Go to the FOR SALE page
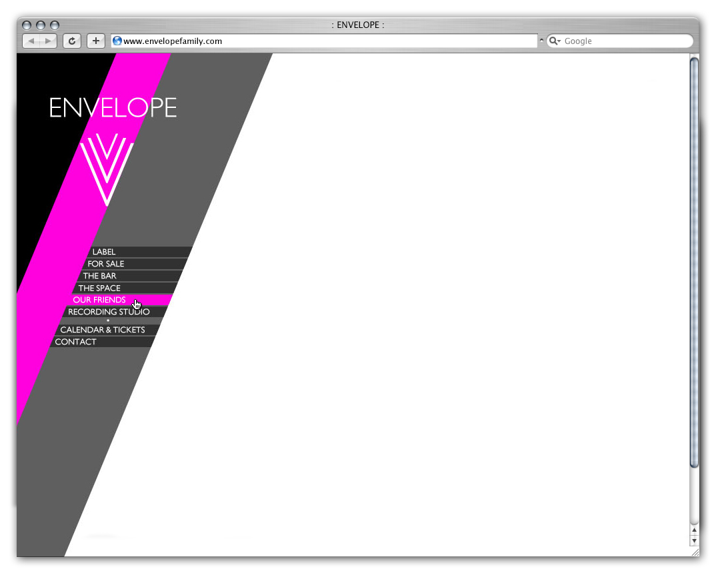The height and width of the screenshot is (581, 716). pyautogui.click(x=106, y=264)
